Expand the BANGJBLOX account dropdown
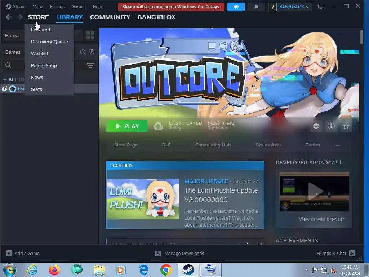 coord(294,7)
